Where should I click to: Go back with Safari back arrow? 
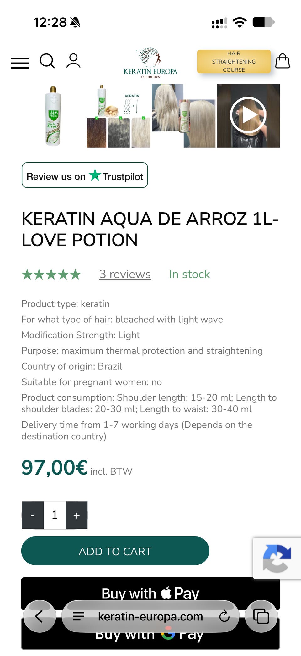pyautogui.click(x=40, y=616)
